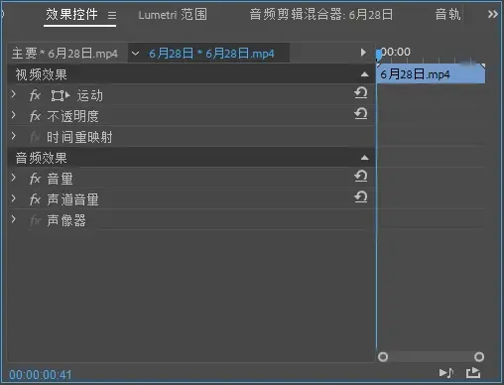
Task: Reset the 音量 effect
Action: click(361, 176)
